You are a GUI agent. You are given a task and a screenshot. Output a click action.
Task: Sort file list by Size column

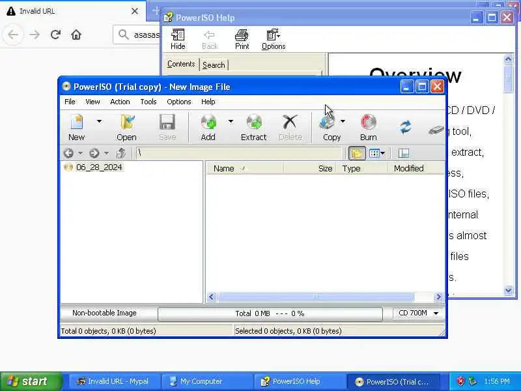(310, 169)
